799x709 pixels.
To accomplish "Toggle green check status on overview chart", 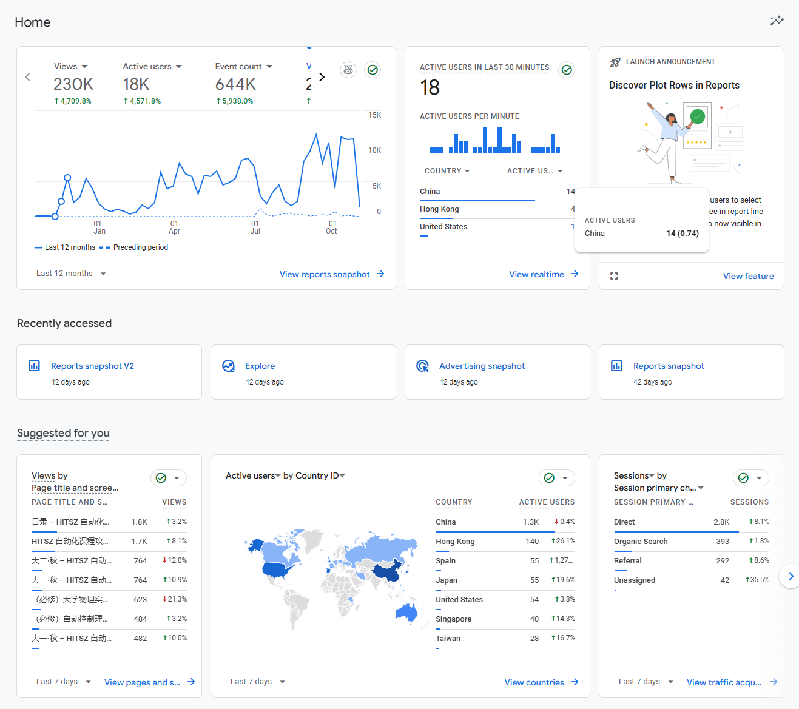I will tap(373, 70).
